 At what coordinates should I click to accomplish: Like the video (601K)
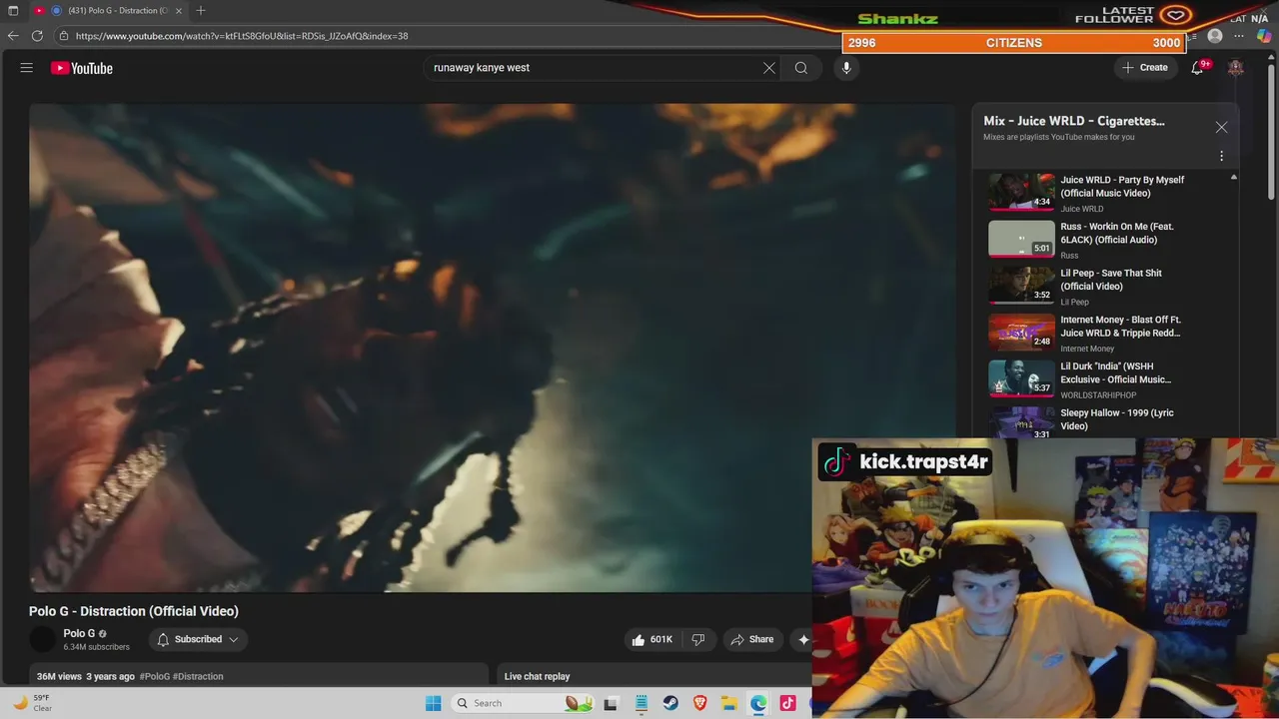(650, 639)
